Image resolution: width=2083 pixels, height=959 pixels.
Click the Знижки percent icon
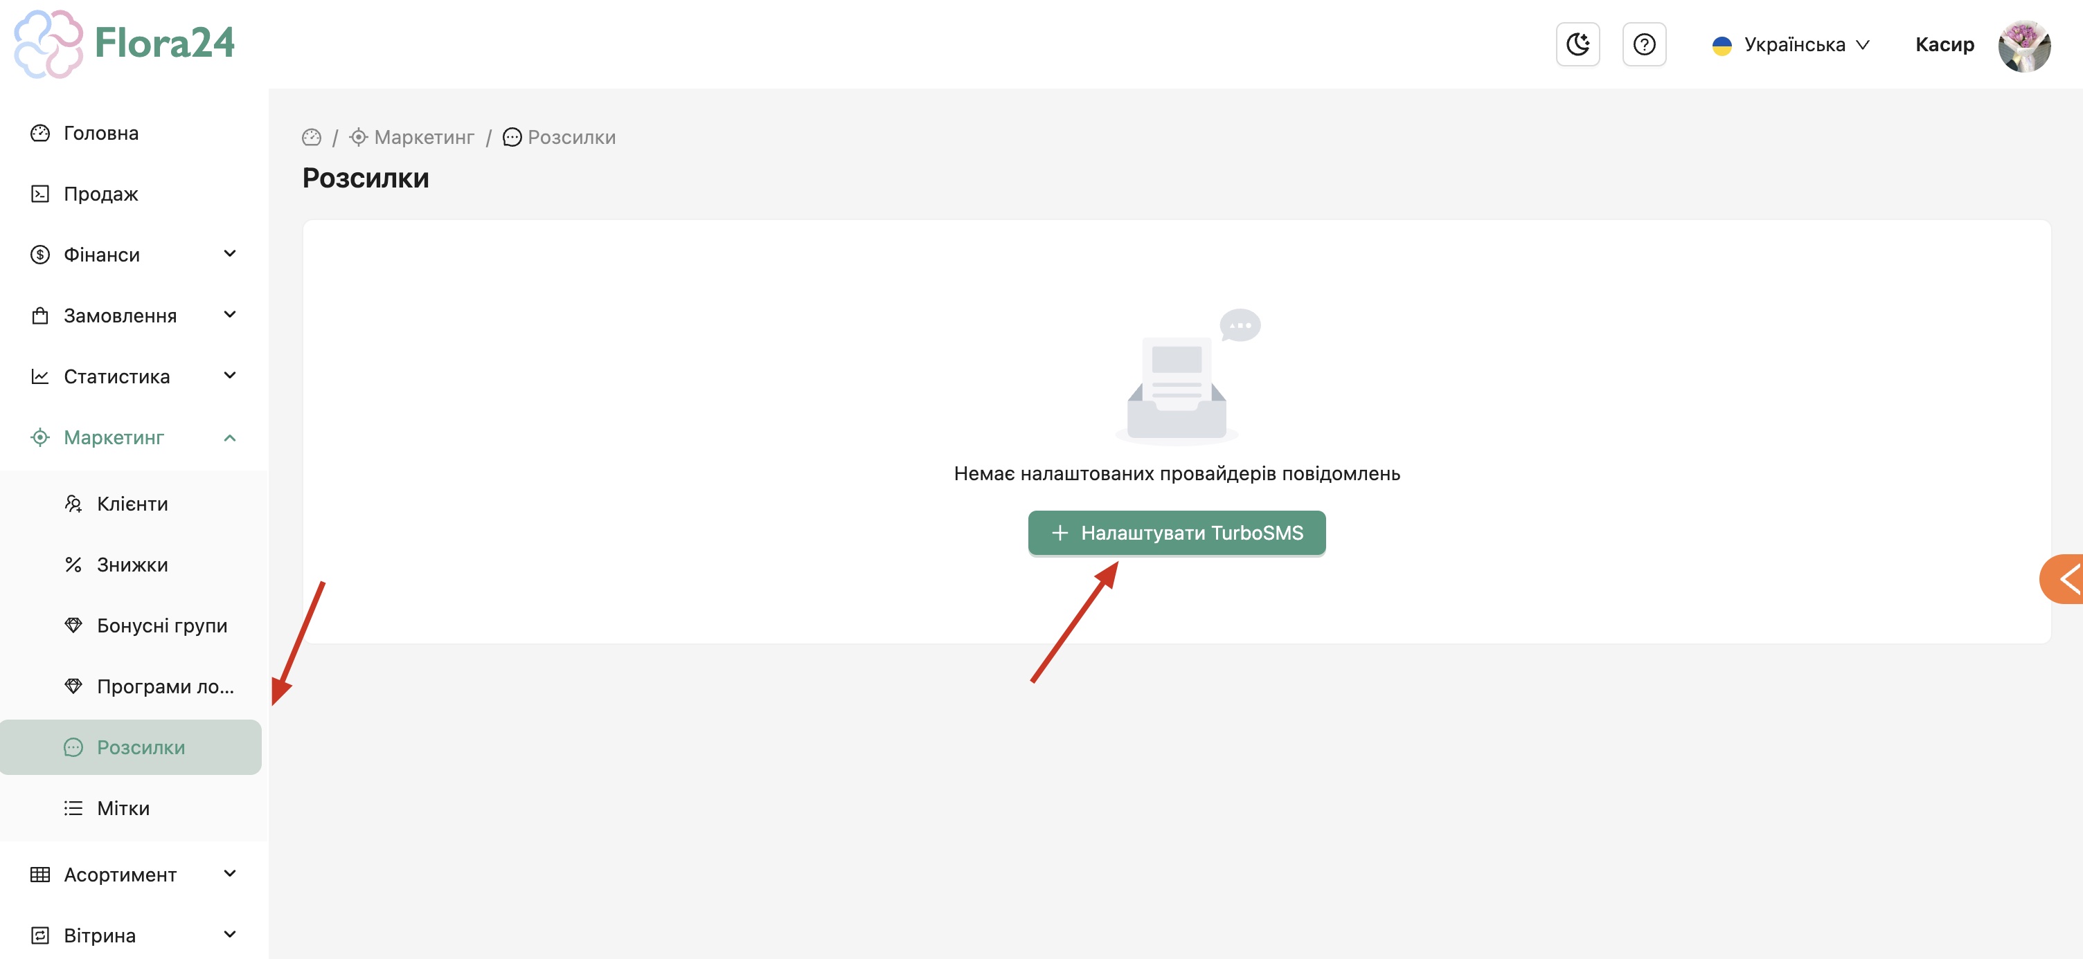coord(73,565)
